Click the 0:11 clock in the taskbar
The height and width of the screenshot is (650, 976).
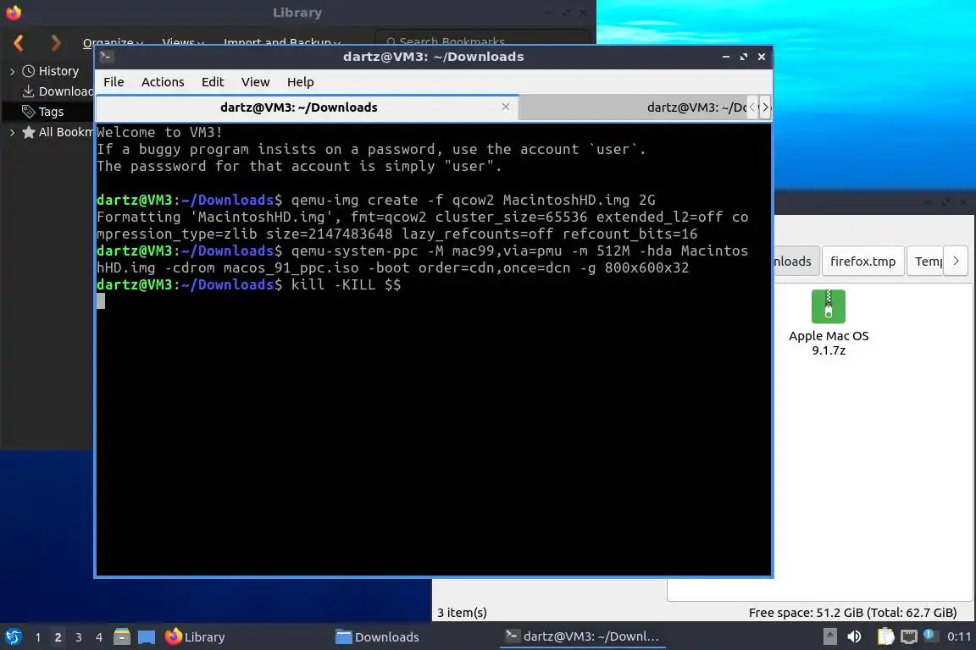pos(958,637)
